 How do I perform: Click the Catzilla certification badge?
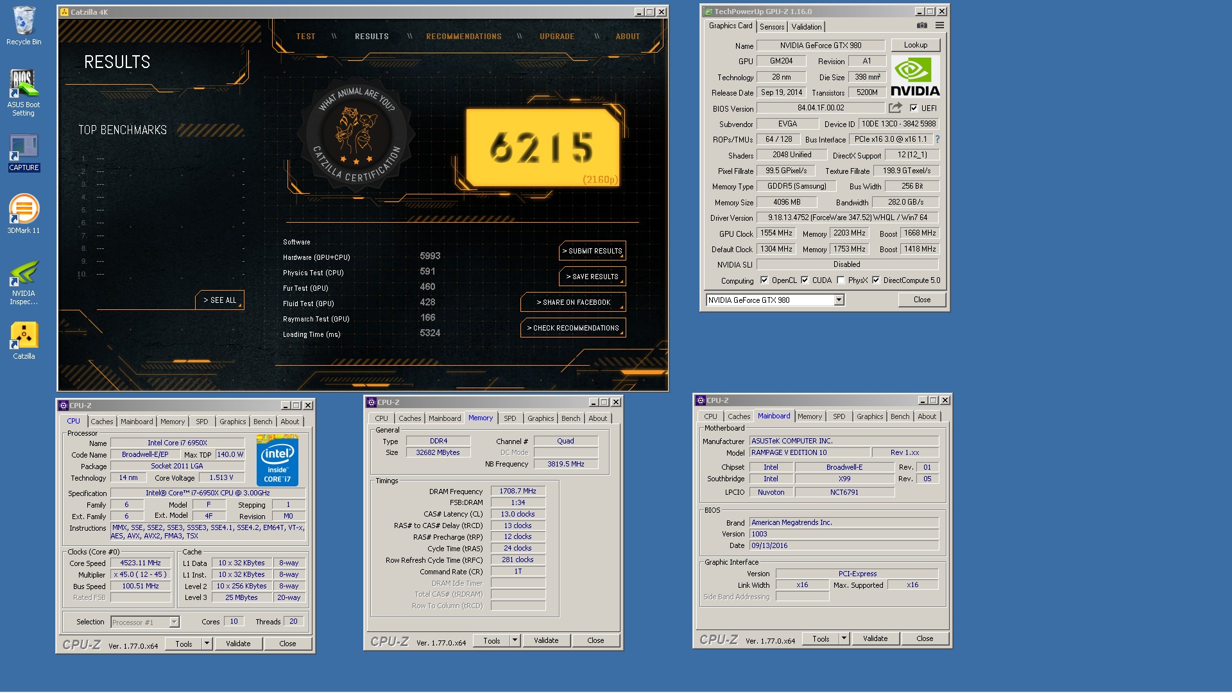[x=357, y=134]
